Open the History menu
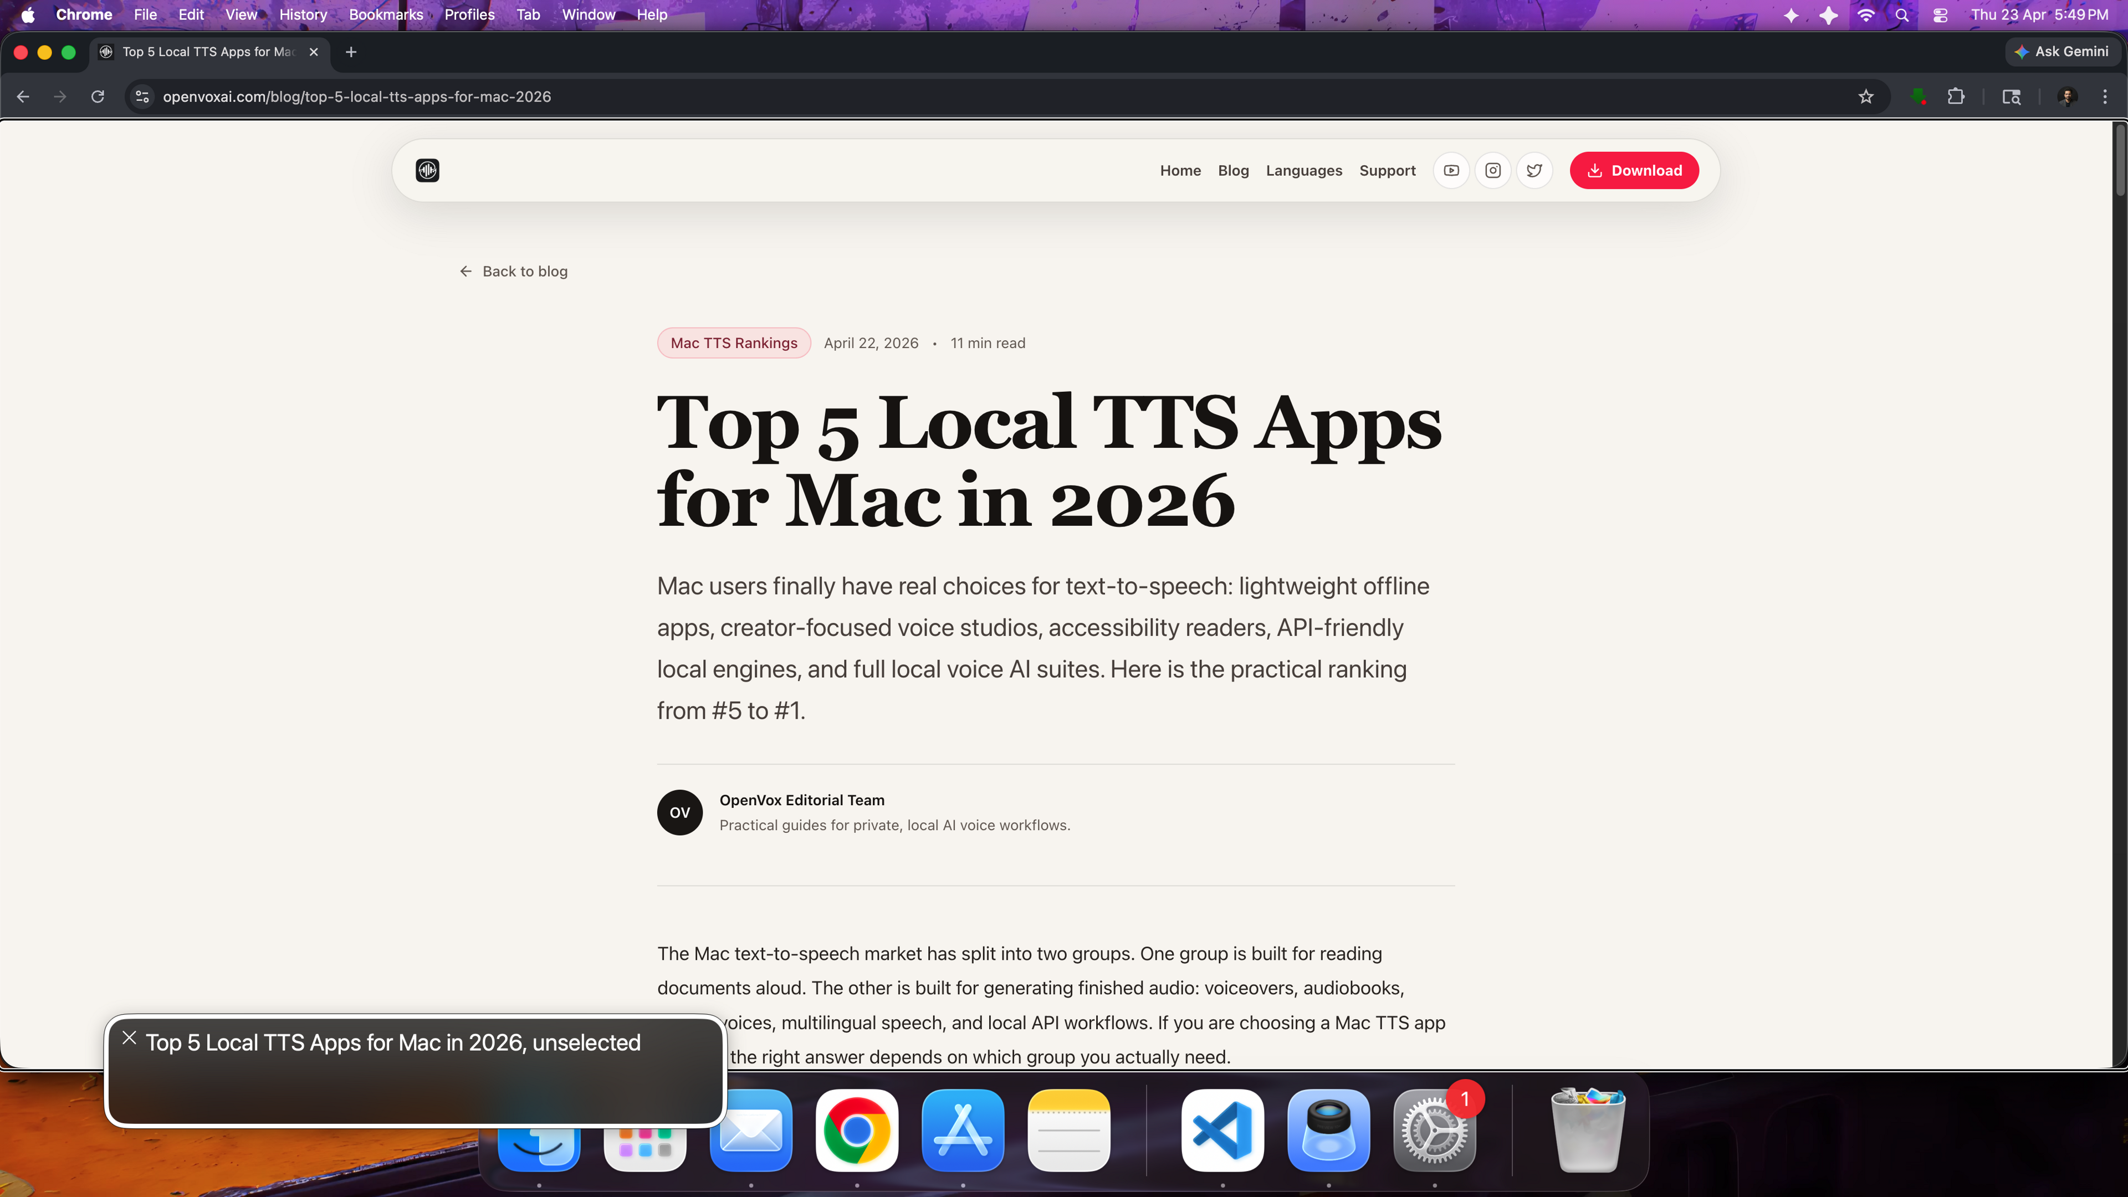The width and height of the screenshot is (2128, 1197). tap(303, 15)
